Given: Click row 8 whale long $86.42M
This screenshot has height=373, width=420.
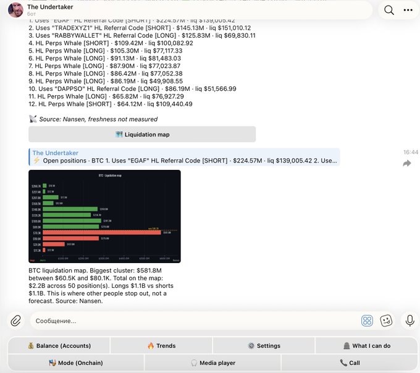Looking at the screenshot, I should (x=106, y=73).
